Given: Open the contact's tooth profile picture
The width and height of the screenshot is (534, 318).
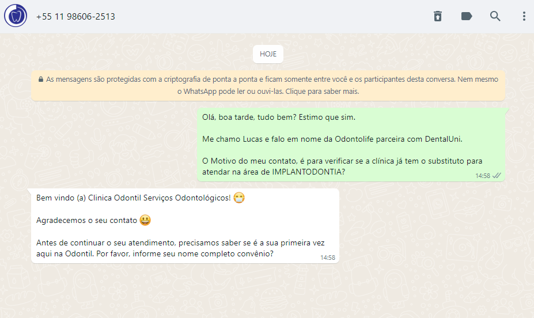Looking at the screenshot, I should pos(16,16).
